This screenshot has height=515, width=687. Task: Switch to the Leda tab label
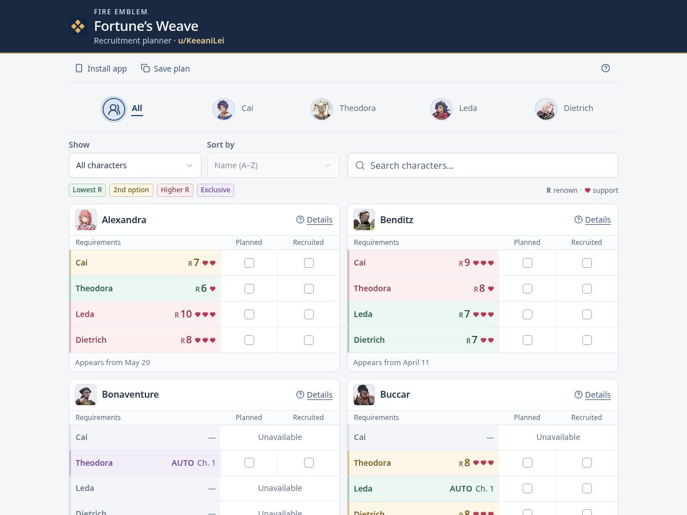pyautogui.click(x=468, y=108)
